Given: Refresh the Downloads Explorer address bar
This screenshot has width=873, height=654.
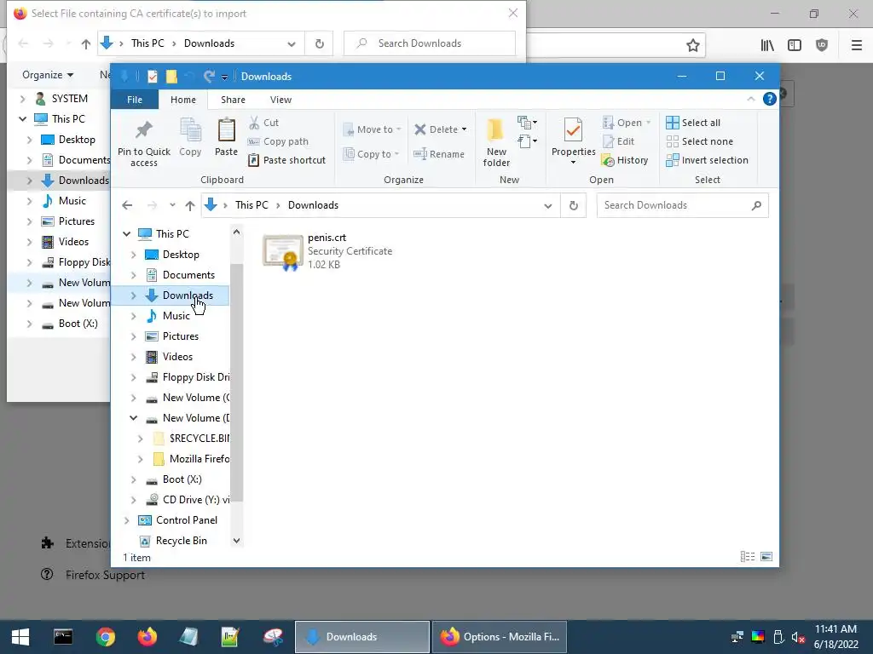Looking at the screenshot, I should click(574, 205).
